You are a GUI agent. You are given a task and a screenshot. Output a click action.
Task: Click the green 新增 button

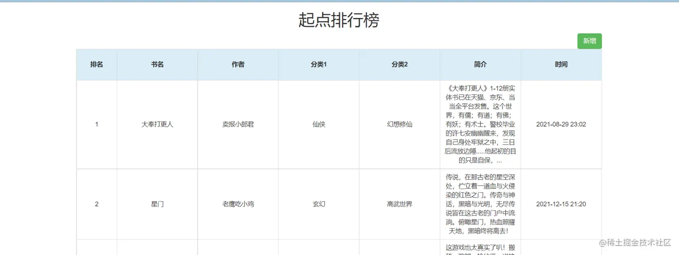point(589,41)
